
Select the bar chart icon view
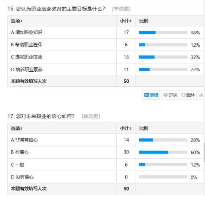point(201,95)
